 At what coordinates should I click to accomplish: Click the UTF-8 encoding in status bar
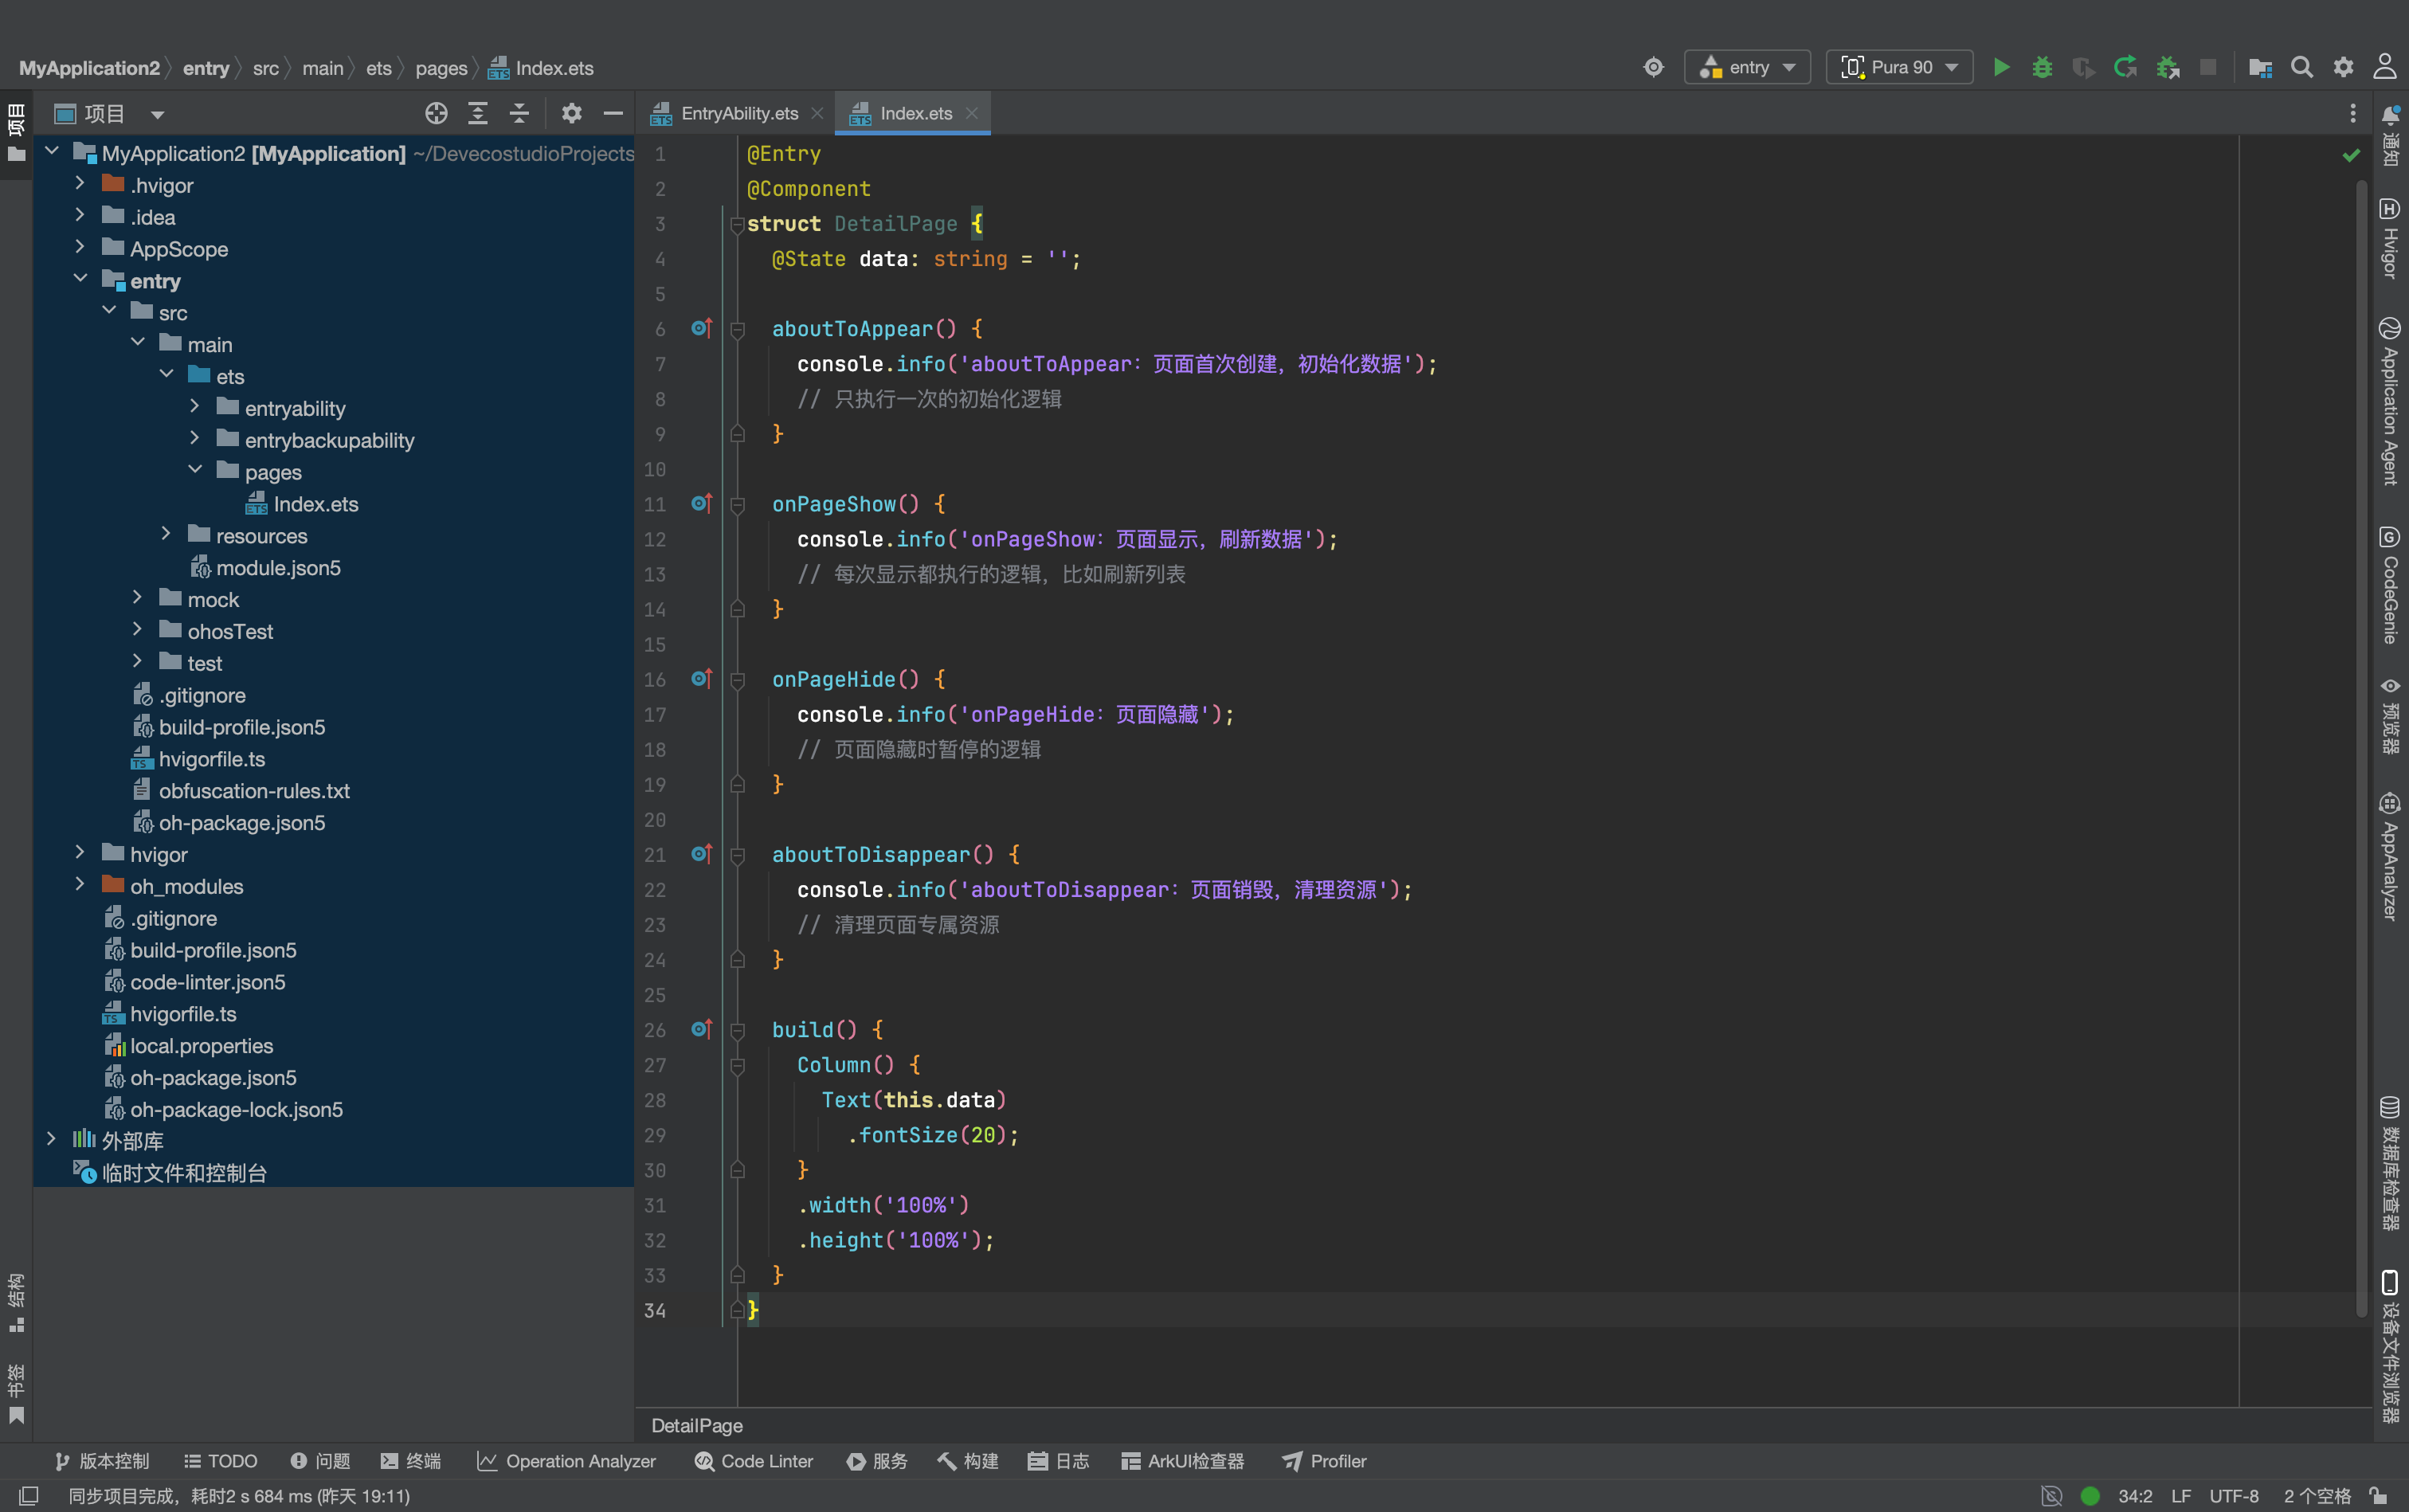2234,1496
